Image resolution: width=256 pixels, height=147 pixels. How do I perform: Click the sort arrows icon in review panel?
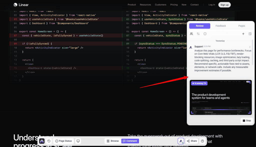click(198, 34)
